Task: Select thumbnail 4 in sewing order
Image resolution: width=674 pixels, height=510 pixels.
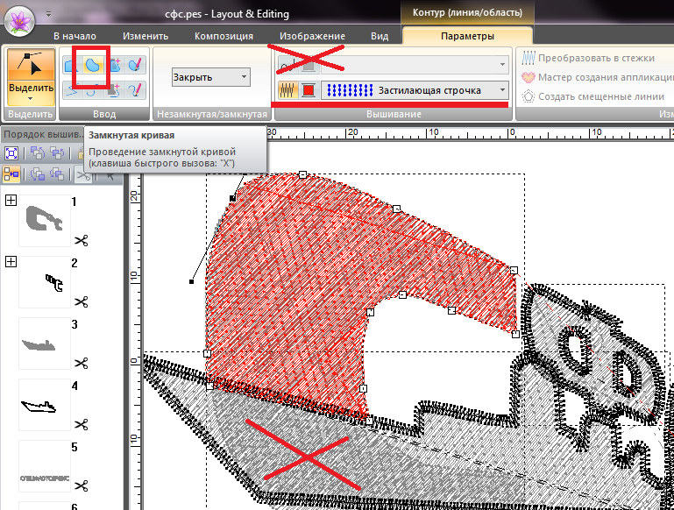Action: coord(44,405)
